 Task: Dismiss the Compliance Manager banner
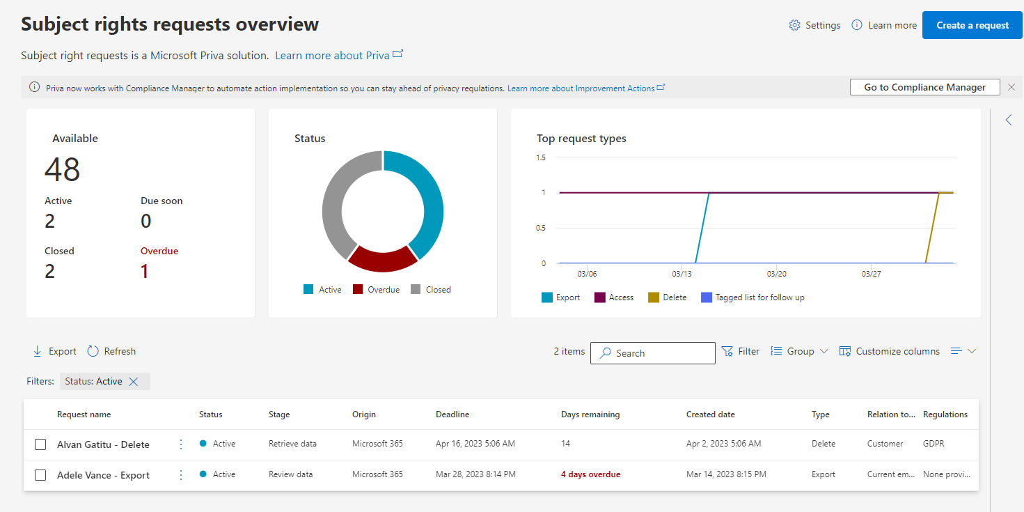coord(1011,87)
